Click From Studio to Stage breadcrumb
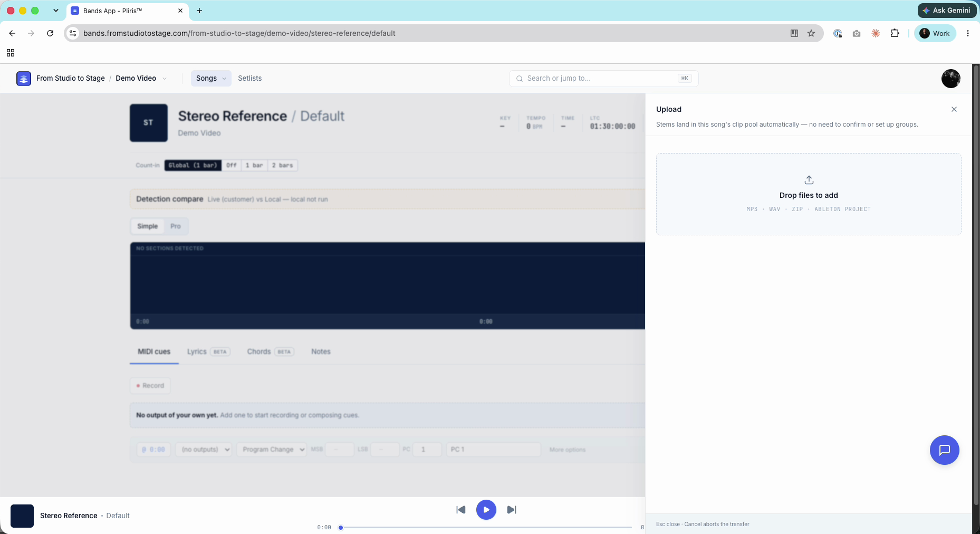 click(71, 78)
